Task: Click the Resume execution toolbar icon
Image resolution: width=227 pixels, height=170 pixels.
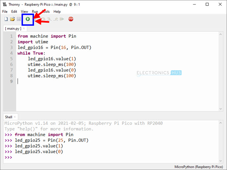Action: (62, 19)
